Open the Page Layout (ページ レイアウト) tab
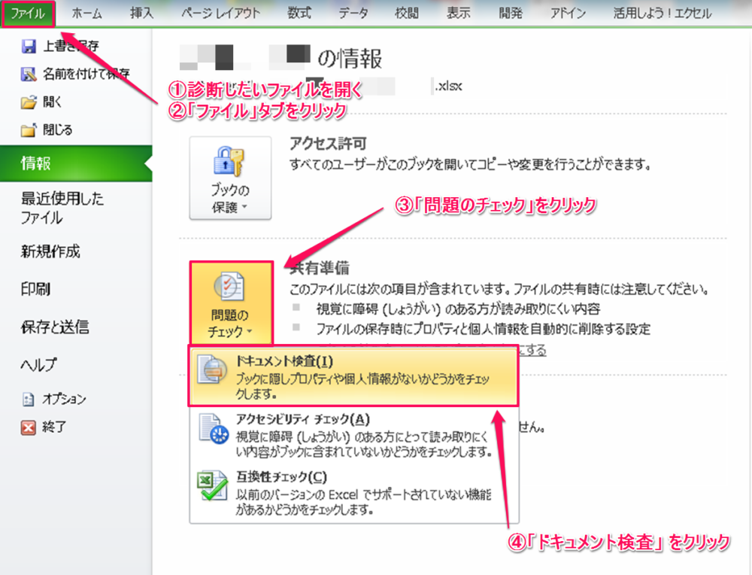The width and height of the screenshot is (752, 575). pyautogui.click(x=223, y=13)
